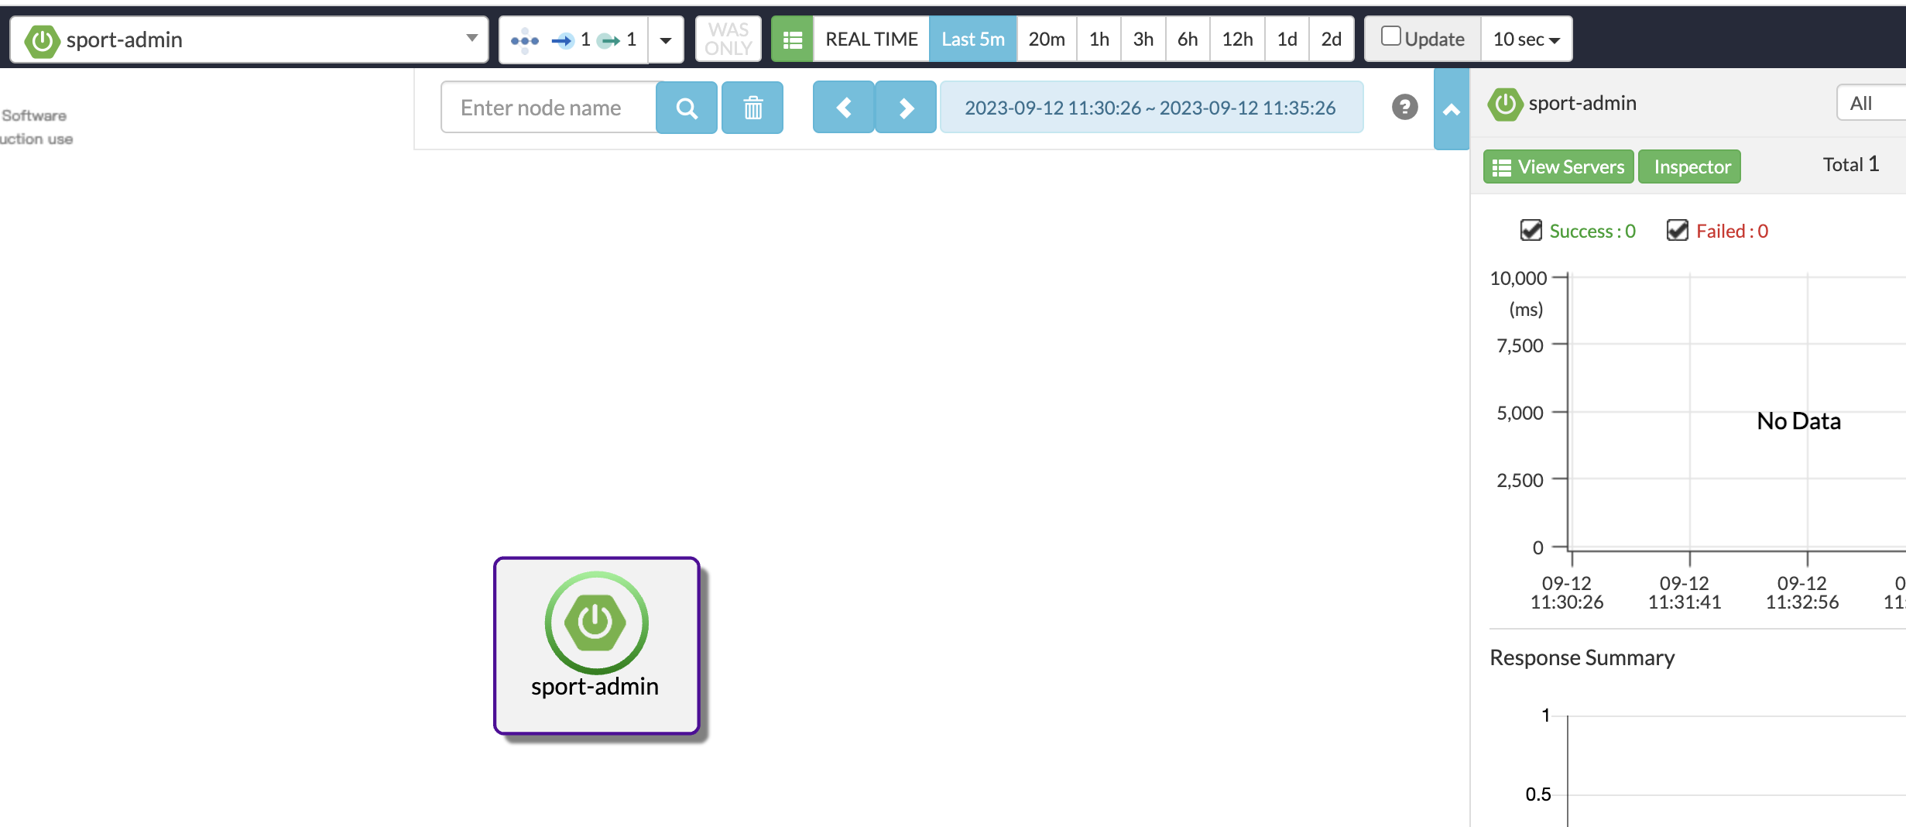The width and height of the screenshot is (1906, 827).
Task: Select the 20m time range
Action: (1047, 39)
